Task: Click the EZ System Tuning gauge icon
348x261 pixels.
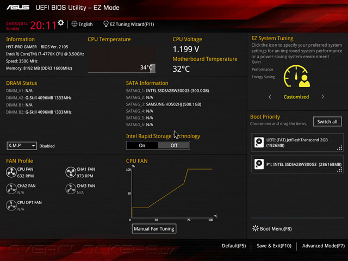Action: (297, 76)
